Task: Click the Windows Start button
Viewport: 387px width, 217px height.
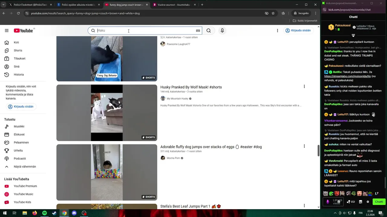Action: point(5,213)
